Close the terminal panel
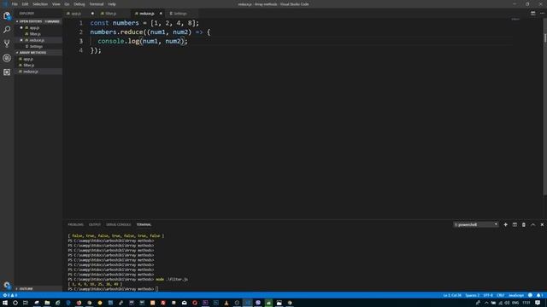547x307 pixels. click(542, 224)
